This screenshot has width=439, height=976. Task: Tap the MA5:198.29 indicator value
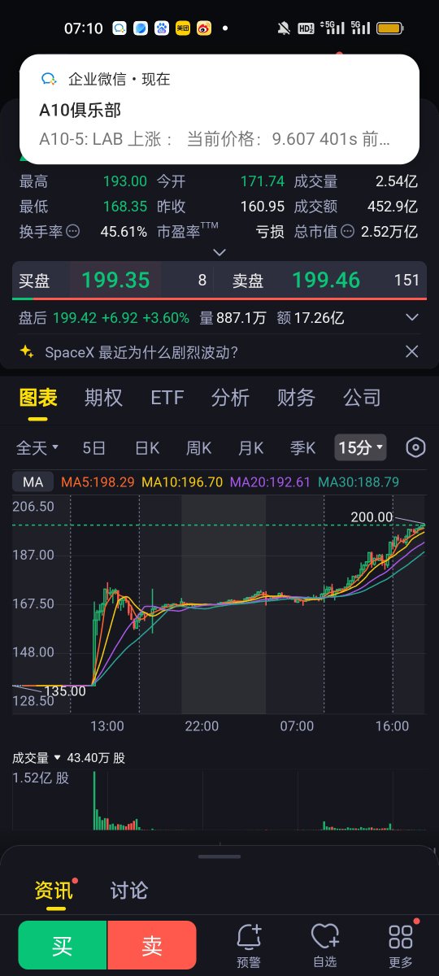coord(98,482)
